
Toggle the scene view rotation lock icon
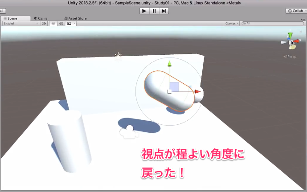(300, 31)
